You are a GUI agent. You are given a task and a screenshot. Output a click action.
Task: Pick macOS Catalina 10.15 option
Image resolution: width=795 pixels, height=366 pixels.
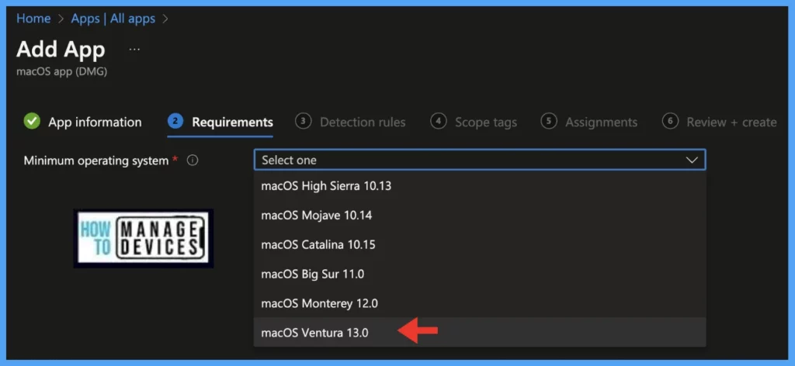[480, 244]
